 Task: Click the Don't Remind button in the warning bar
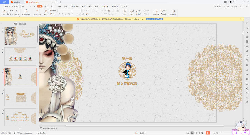pyautogui.click(x=159, y=19)
